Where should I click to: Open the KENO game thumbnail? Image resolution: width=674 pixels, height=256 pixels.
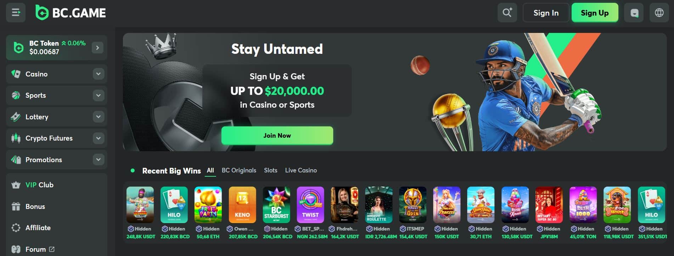pos(242,205)
